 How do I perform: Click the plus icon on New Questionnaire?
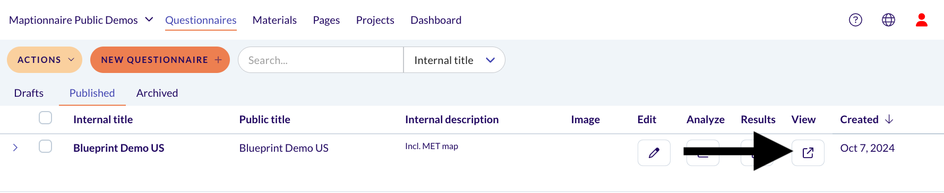(218, 60)
